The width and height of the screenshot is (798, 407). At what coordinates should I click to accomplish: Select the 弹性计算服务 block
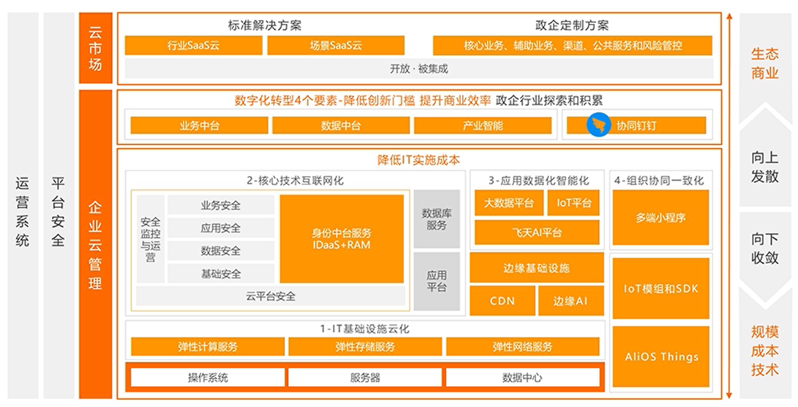[207, 347]
